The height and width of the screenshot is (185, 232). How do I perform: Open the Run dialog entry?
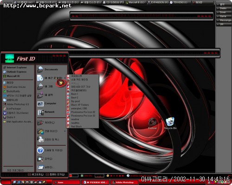click(x=45, y=167)
